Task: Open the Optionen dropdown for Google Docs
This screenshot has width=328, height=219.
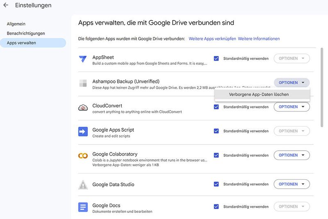Action: click(292, 207)
